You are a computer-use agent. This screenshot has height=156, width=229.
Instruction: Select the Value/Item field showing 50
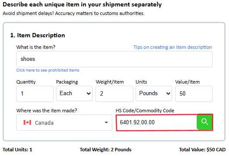[x=194, y=94]
